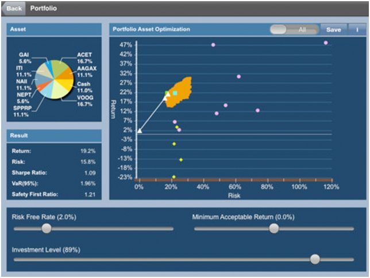Click the white triangle at zero risk
This screenshot has width=370, height=278.
tap(139, 131)
